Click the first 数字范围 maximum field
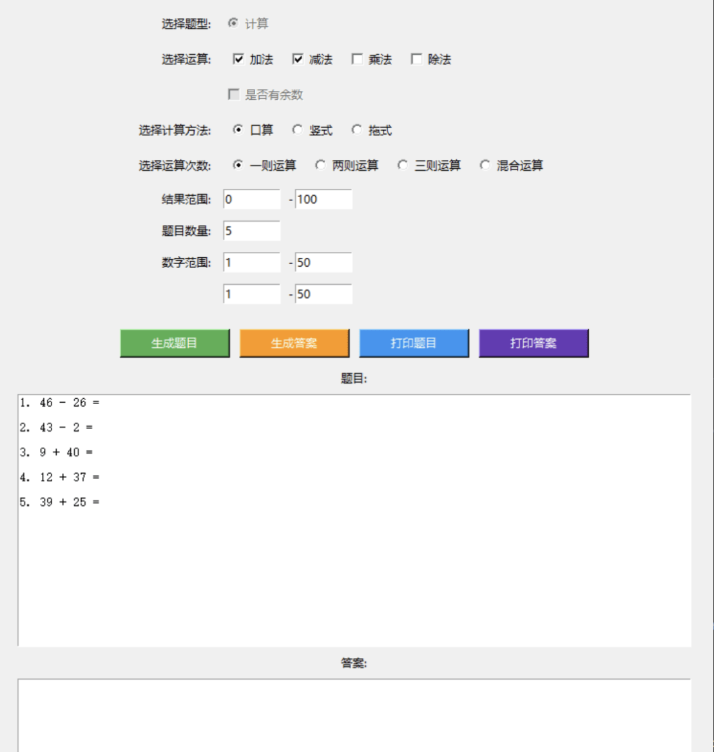Viewport: 714px width, 752px height. 323,262
